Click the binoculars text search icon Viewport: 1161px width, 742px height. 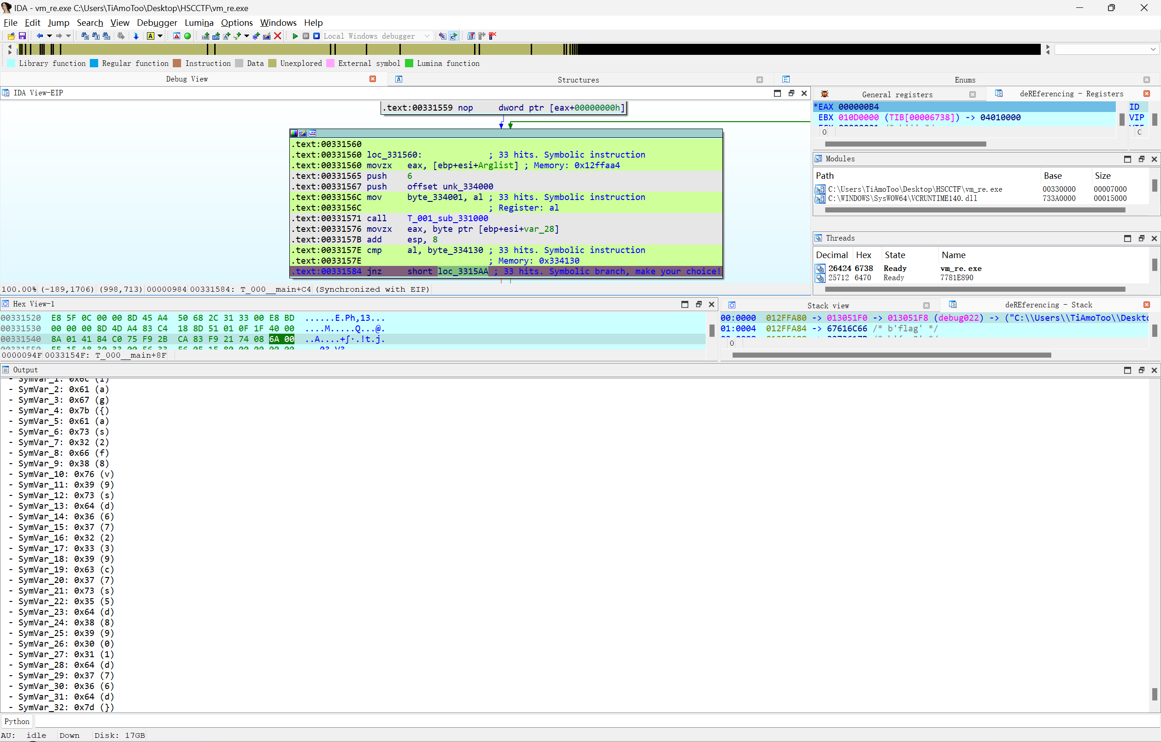(95, 36)
